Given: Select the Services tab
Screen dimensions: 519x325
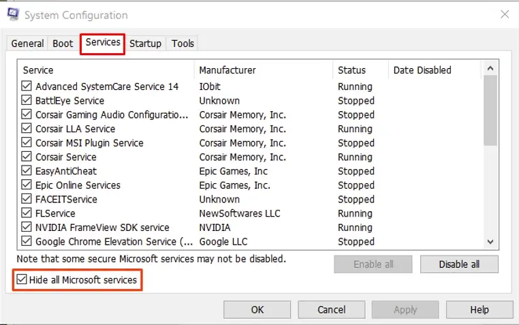Looking at the screenshot, I should pyautogui.click(x=103, y=43).
